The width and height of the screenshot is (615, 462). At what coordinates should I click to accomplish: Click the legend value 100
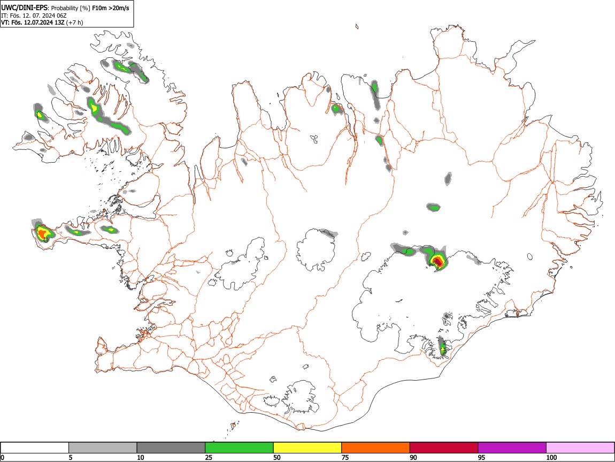551,458
